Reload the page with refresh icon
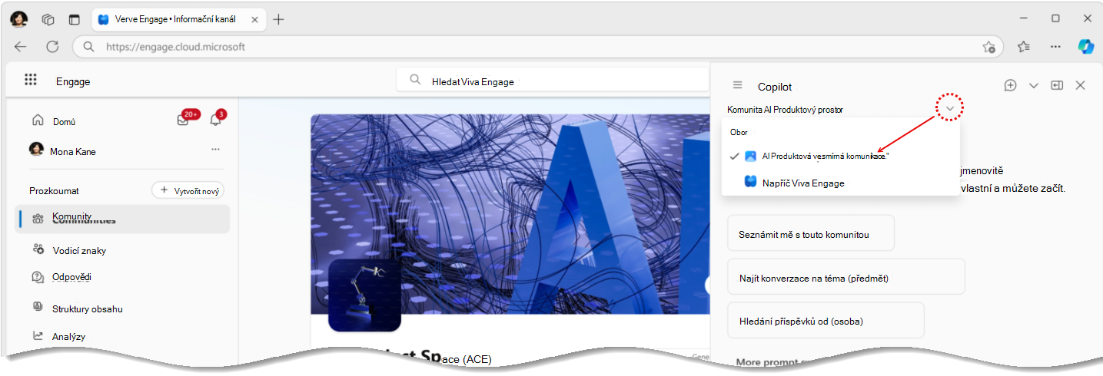 coord(52,47)
